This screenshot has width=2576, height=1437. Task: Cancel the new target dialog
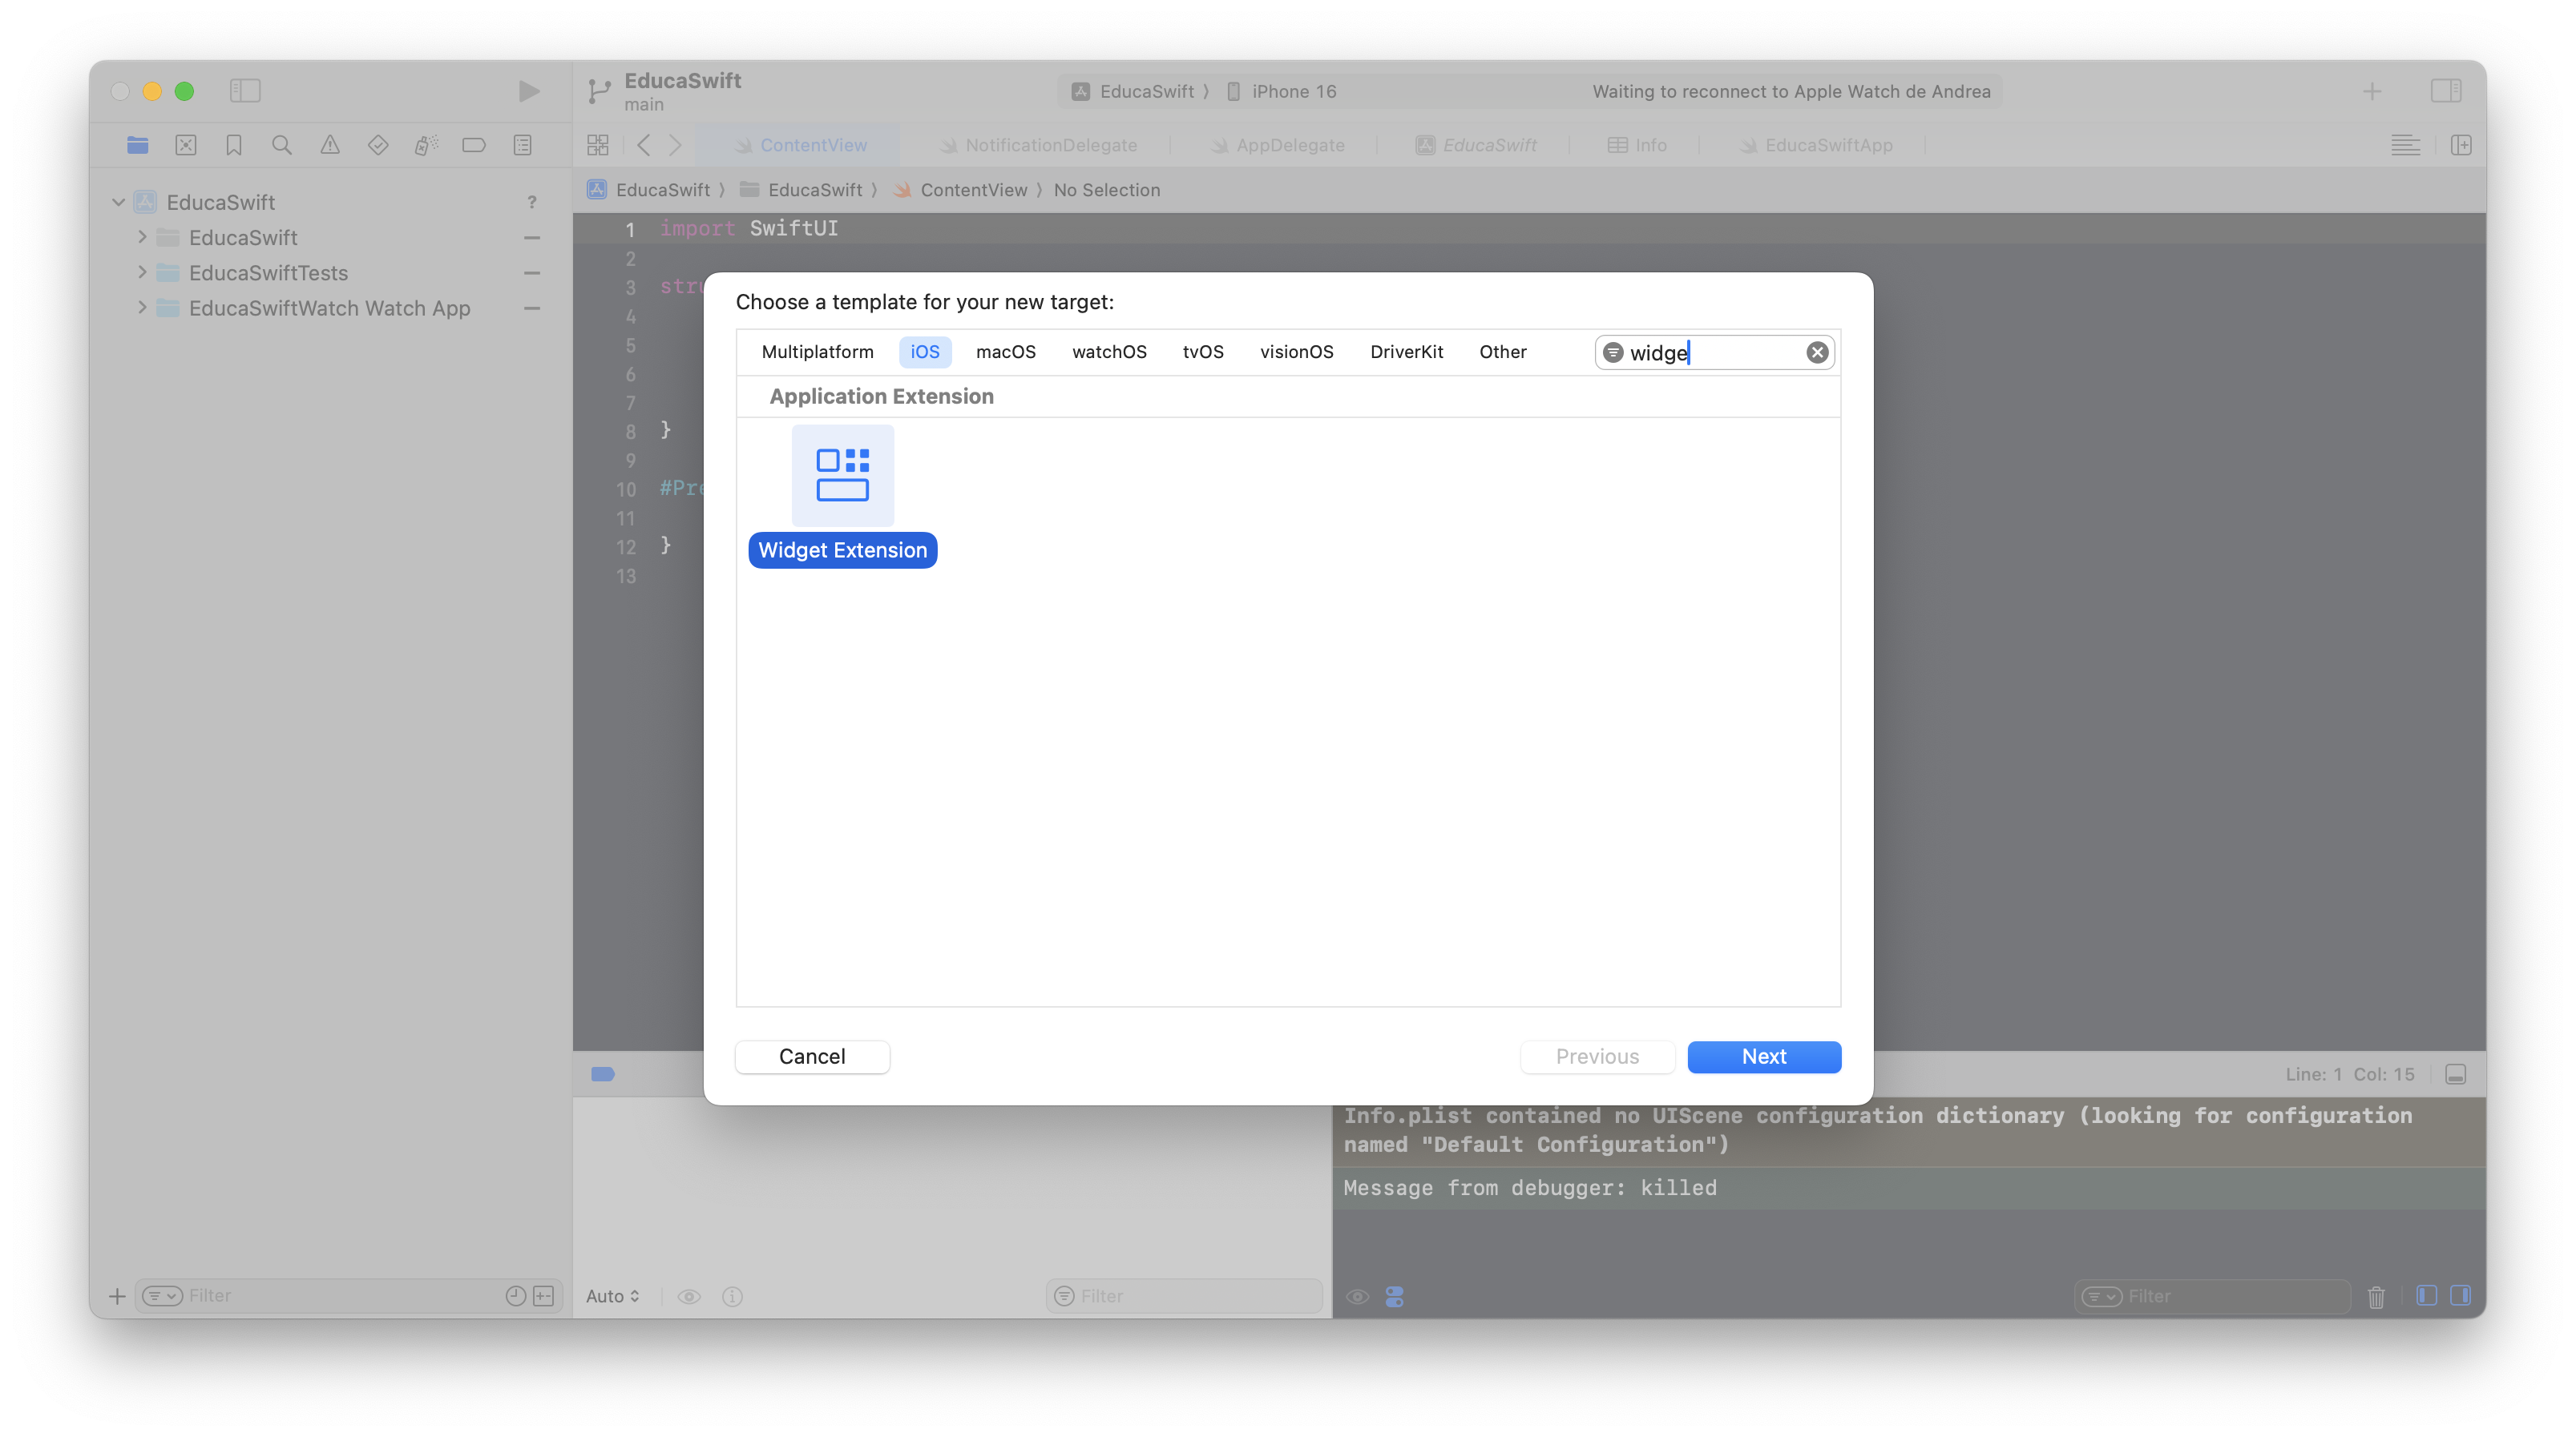point(812,1057)
